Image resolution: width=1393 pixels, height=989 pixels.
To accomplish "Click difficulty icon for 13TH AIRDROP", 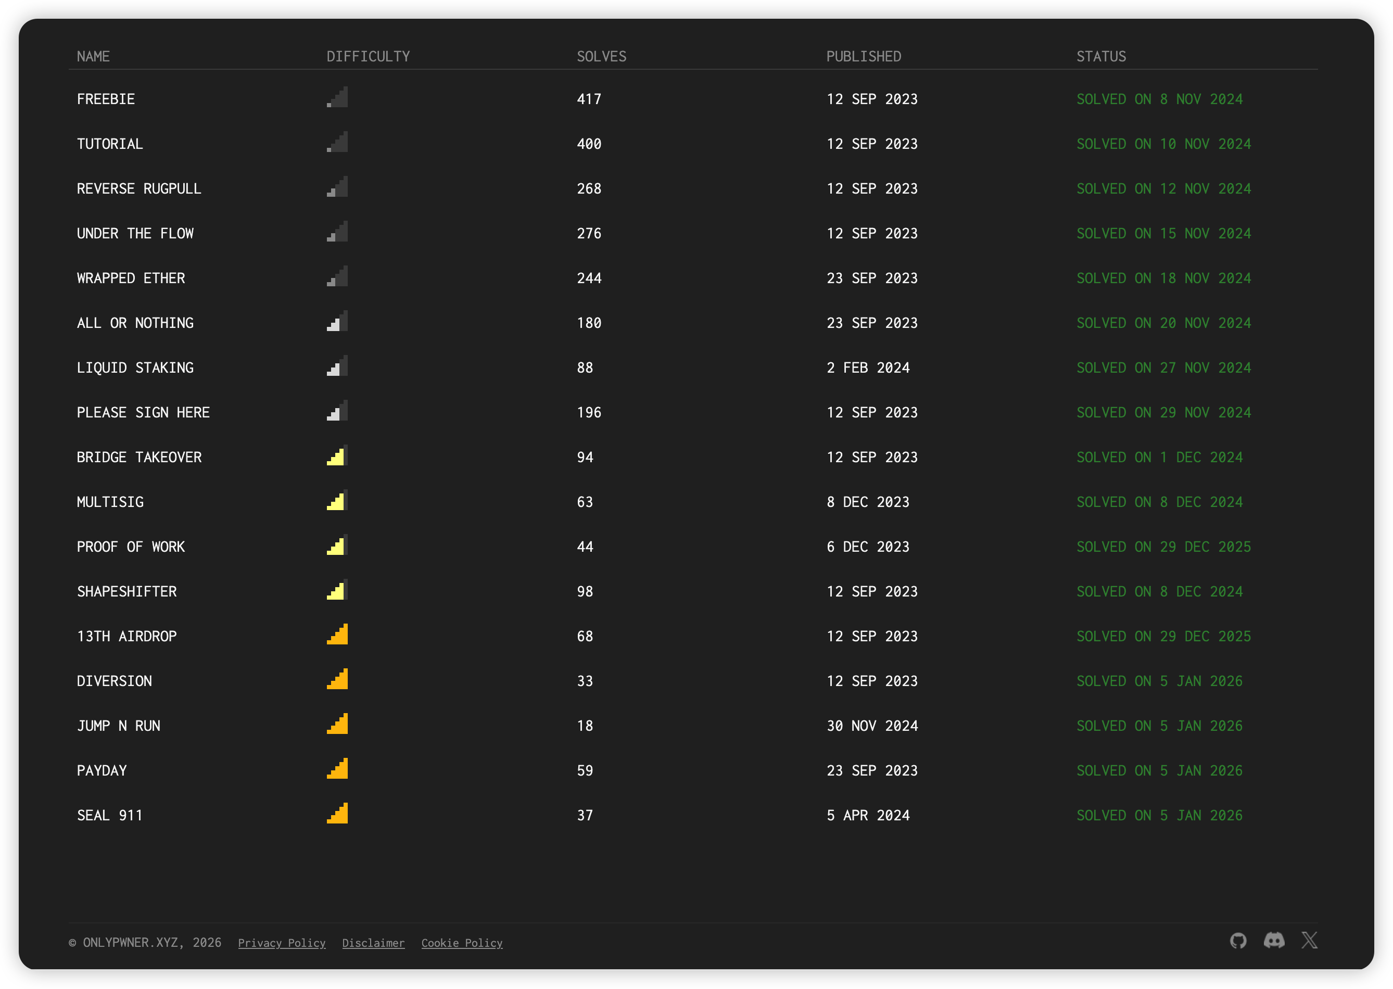I will [x=337, y=635].
